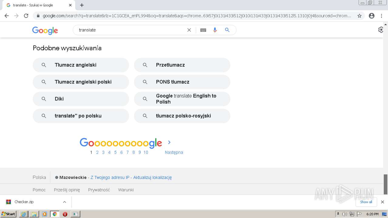Close the translate - Szukaj w Google tab

click(x=70, y=5)
